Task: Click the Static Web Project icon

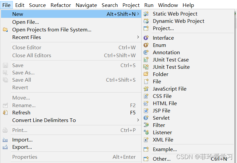Action: [146, 14]
